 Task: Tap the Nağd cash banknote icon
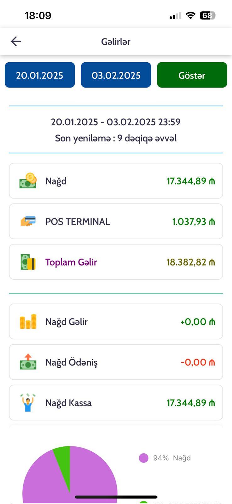click(x=28, y=181)
